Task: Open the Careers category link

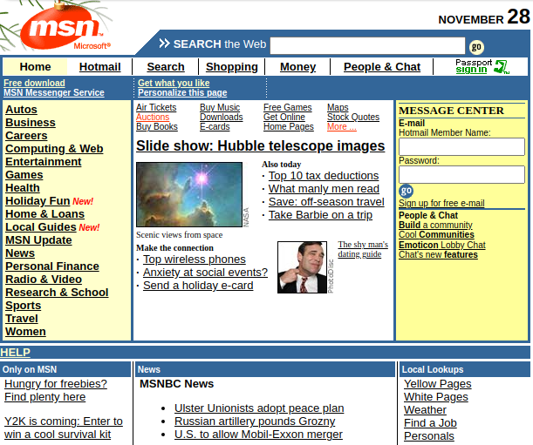Action: 26,136
